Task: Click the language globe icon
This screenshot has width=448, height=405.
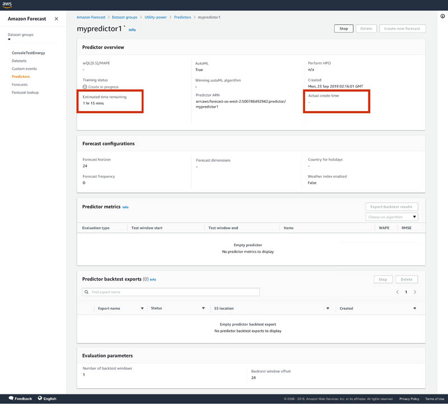Action: (x=40, y=398)
